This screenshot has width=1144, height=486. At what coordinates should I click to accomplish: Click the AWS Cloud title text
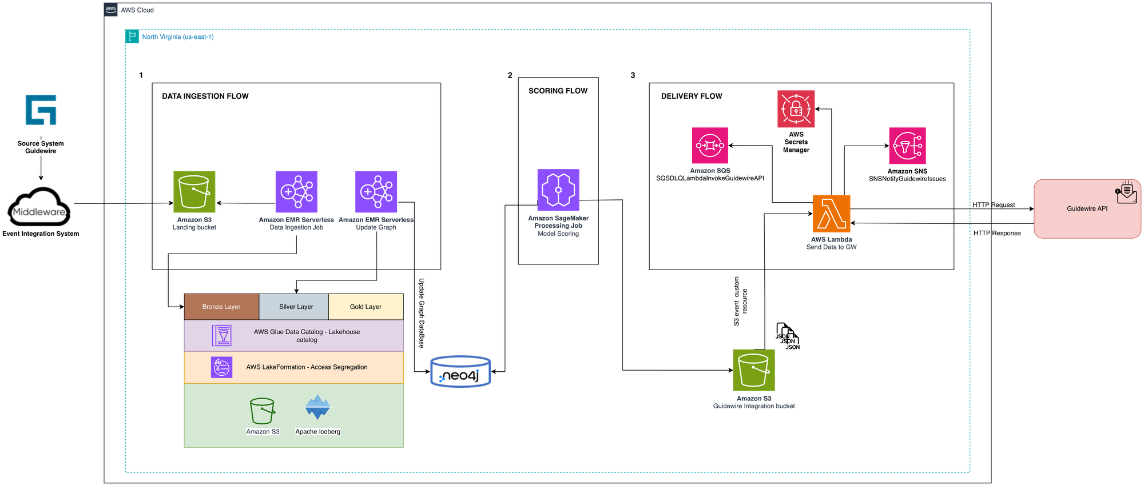coord(137,10)
